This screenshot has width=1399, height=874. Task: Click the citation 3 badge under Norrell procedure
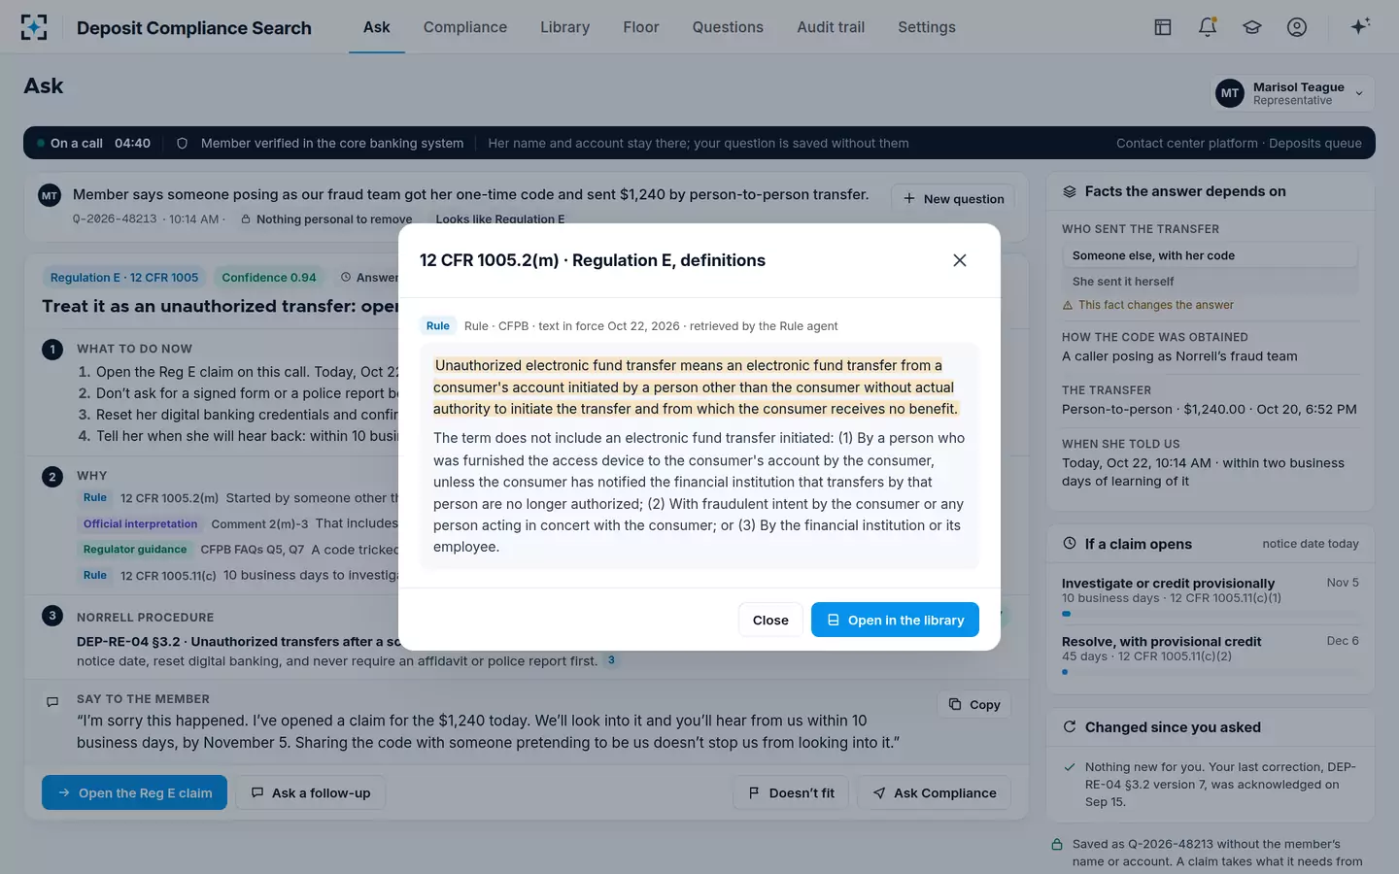point(611,660)
